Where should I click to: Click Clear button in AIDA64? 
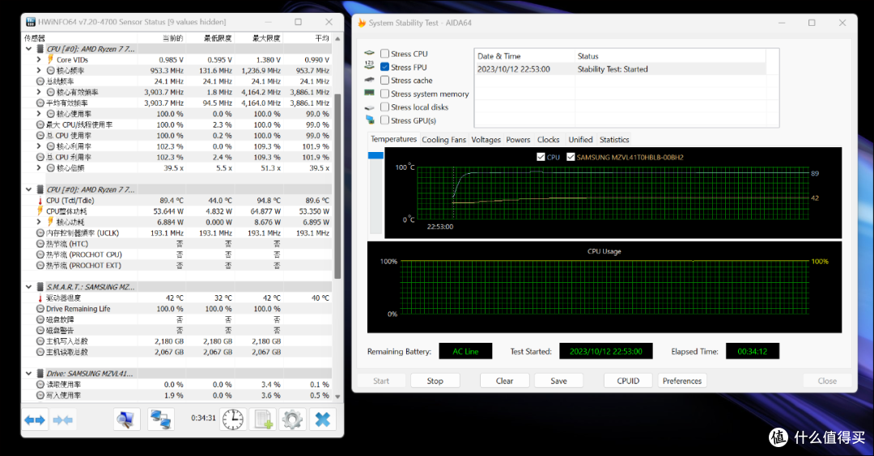(504, 381)
